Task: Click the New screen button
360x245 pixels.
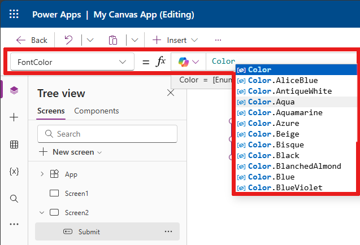Action: (70, 152)
